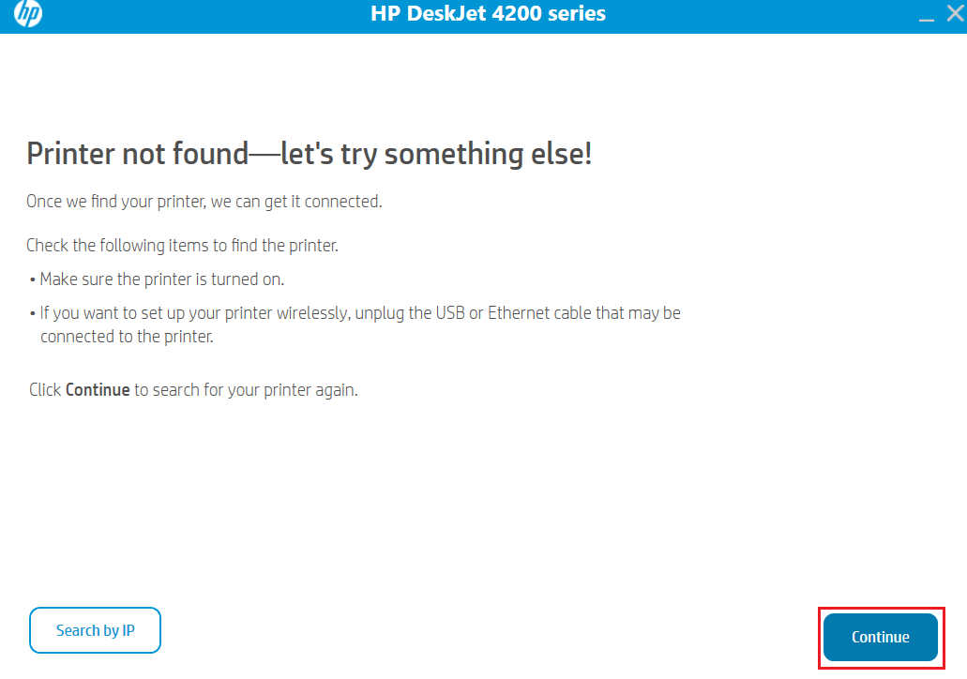Close the HP DeskJet 4200 installer
The image size is (967, 679).
pyautogui.click(x=954, y=13)
